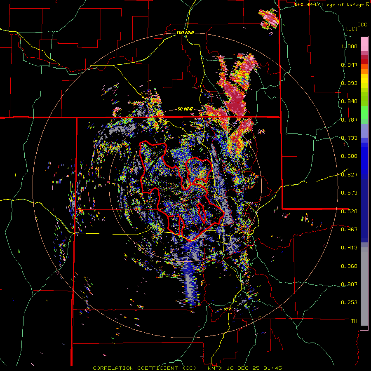371x371 pixels.
Task: Click the 100 NMI range ring label
Action: (185, 33)
